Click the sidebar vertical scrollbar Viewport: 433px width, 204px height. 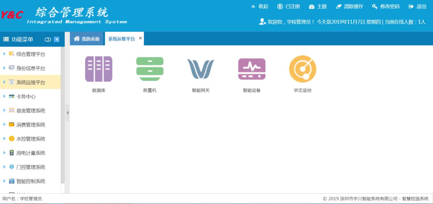coord(62,116)
